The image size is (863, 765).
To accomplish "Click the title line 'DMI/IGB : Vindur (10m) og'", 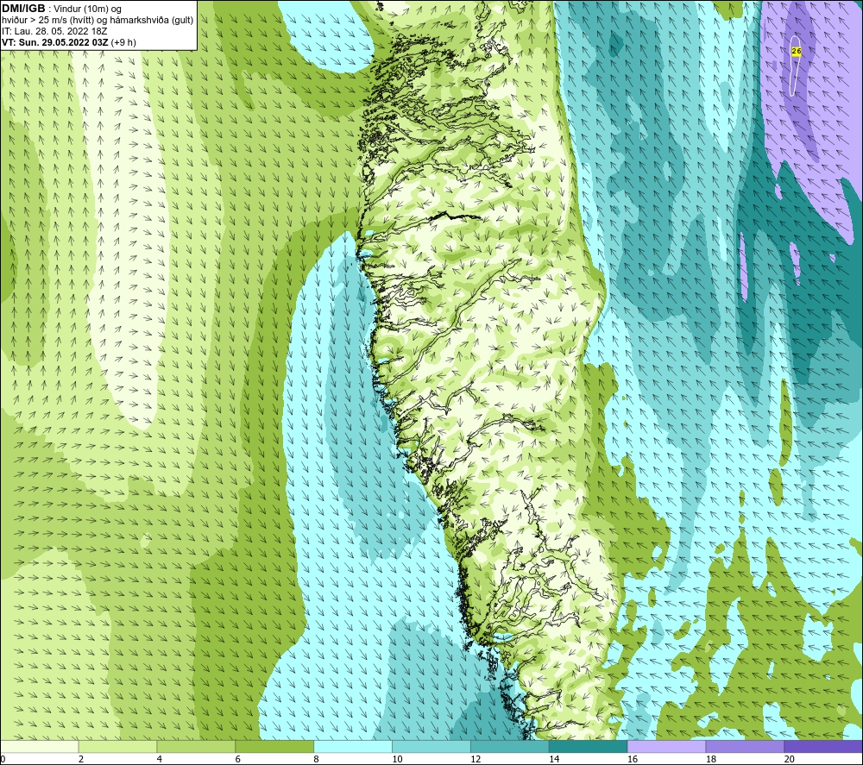I will click(x=61, y=9).
